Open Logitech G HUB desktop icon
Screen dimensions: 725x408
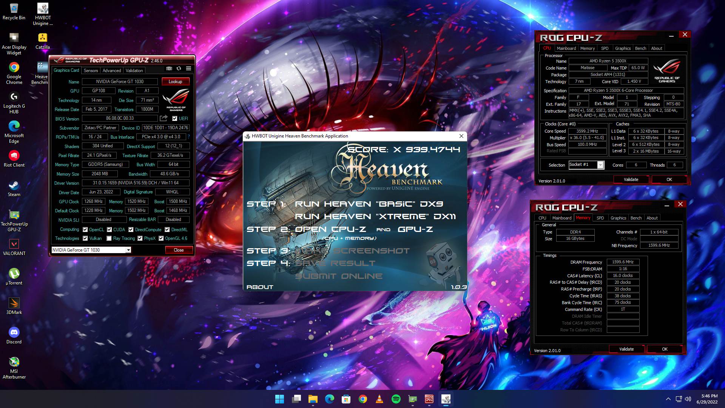(14, 103)
